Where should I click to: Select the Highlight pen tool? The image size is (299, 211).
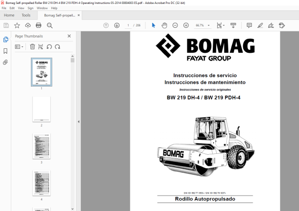(x=260, y=25)
